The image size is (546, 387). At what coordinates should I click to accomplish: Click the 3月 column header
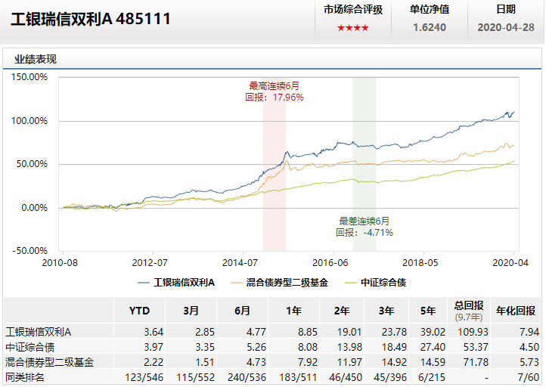click(x=191, y=311)
